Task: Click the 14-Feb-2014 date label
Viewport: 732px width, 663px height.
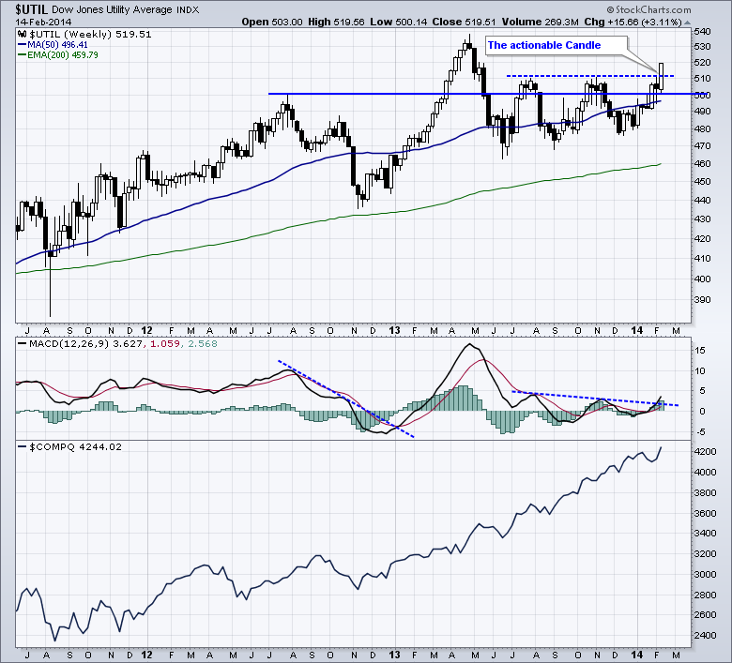Action: [43, 22]
